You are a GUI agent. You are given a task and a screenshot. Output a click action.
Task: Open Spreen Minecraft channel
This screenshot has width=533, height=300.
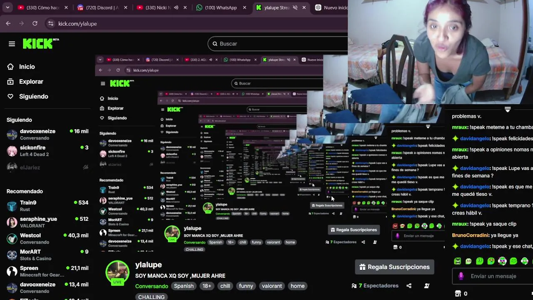point(47,271)
